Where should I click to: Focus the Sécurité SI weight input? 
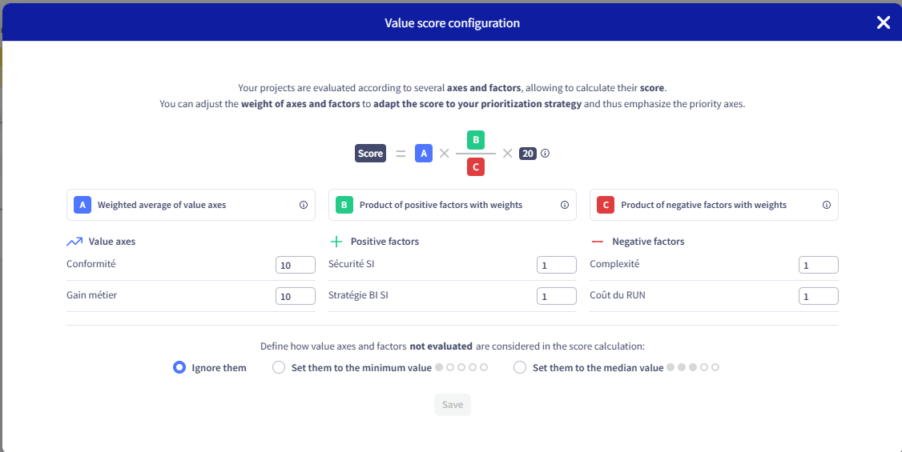point(556,265)
